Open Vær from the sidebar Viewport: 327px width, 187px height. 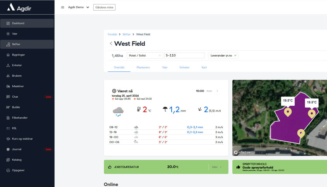[x=15, y=34]
